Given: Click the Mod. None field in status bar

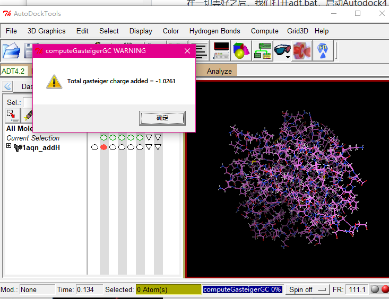Looking at the screenshot, I should (x=37, y=289).
